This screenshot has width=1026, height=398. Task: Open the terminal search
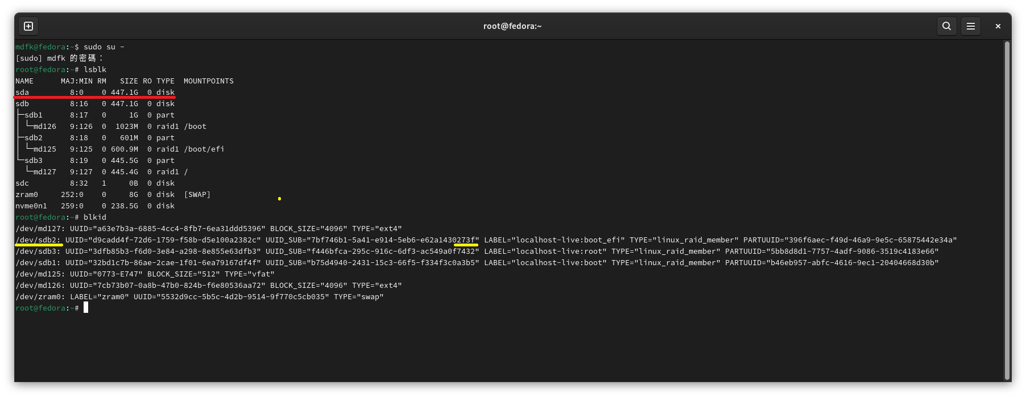[946, 26]
